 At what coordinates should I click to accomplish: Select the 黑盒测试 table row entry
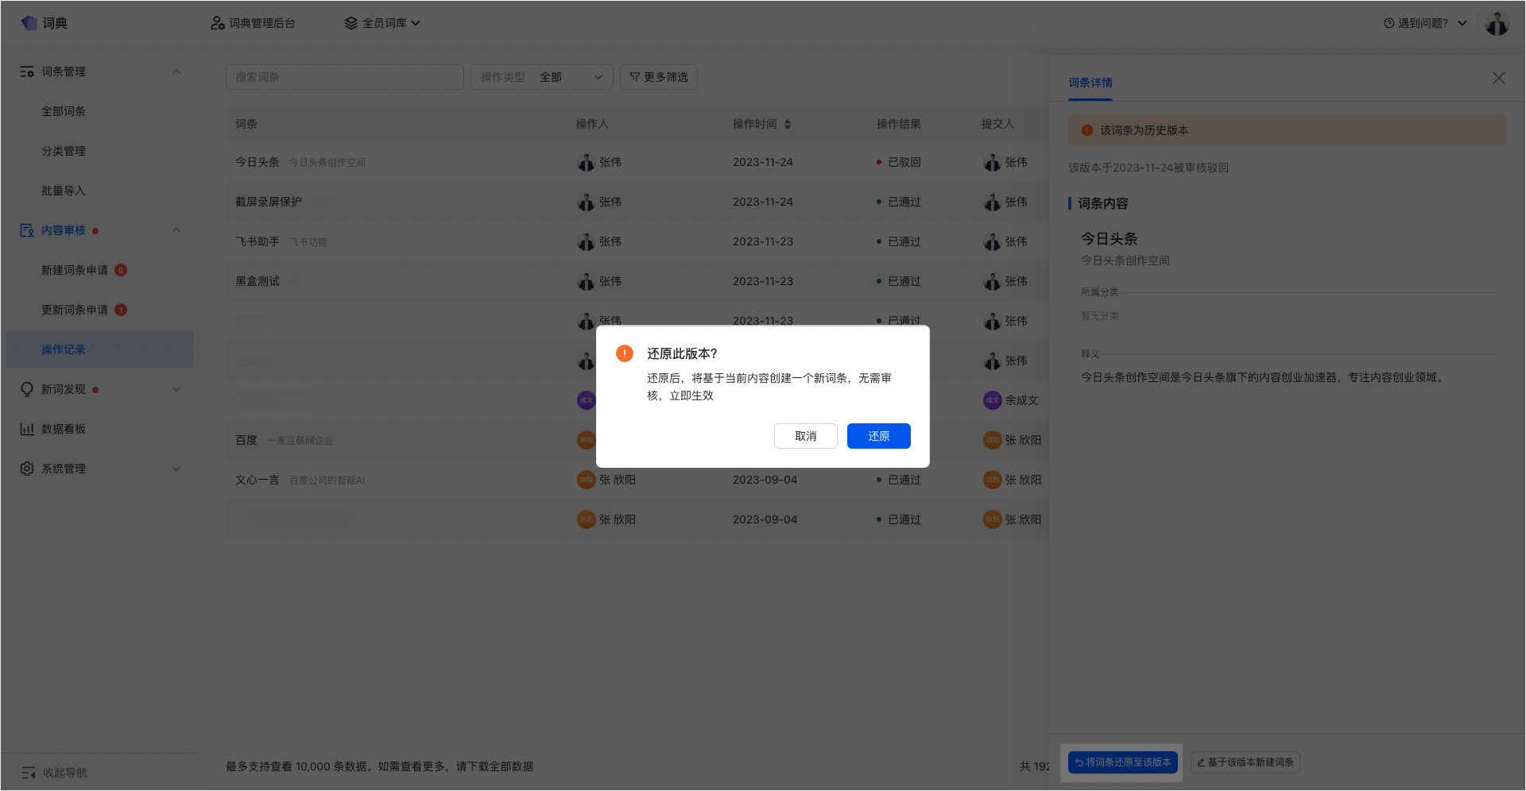point(258,281)
